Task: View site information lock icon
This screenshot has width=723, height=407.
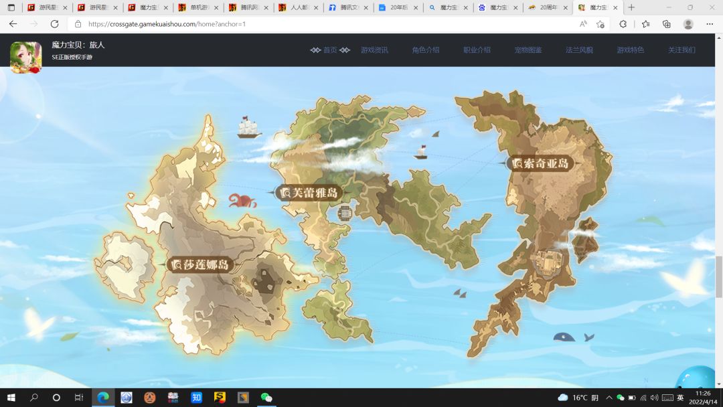Action: 78,24
